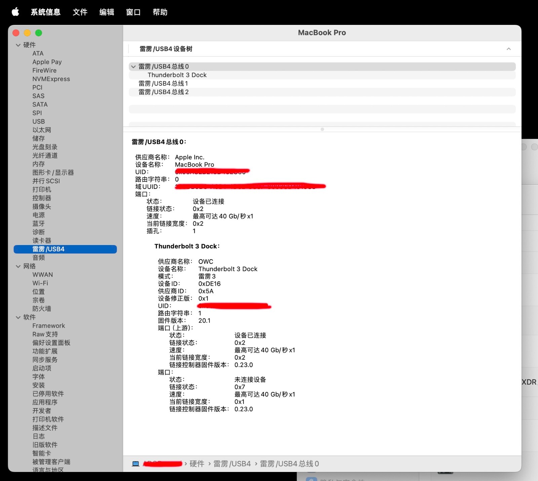Select 音频 in the sidebar
The height and width of the screenshot is (481, 538).
[39, 258]
